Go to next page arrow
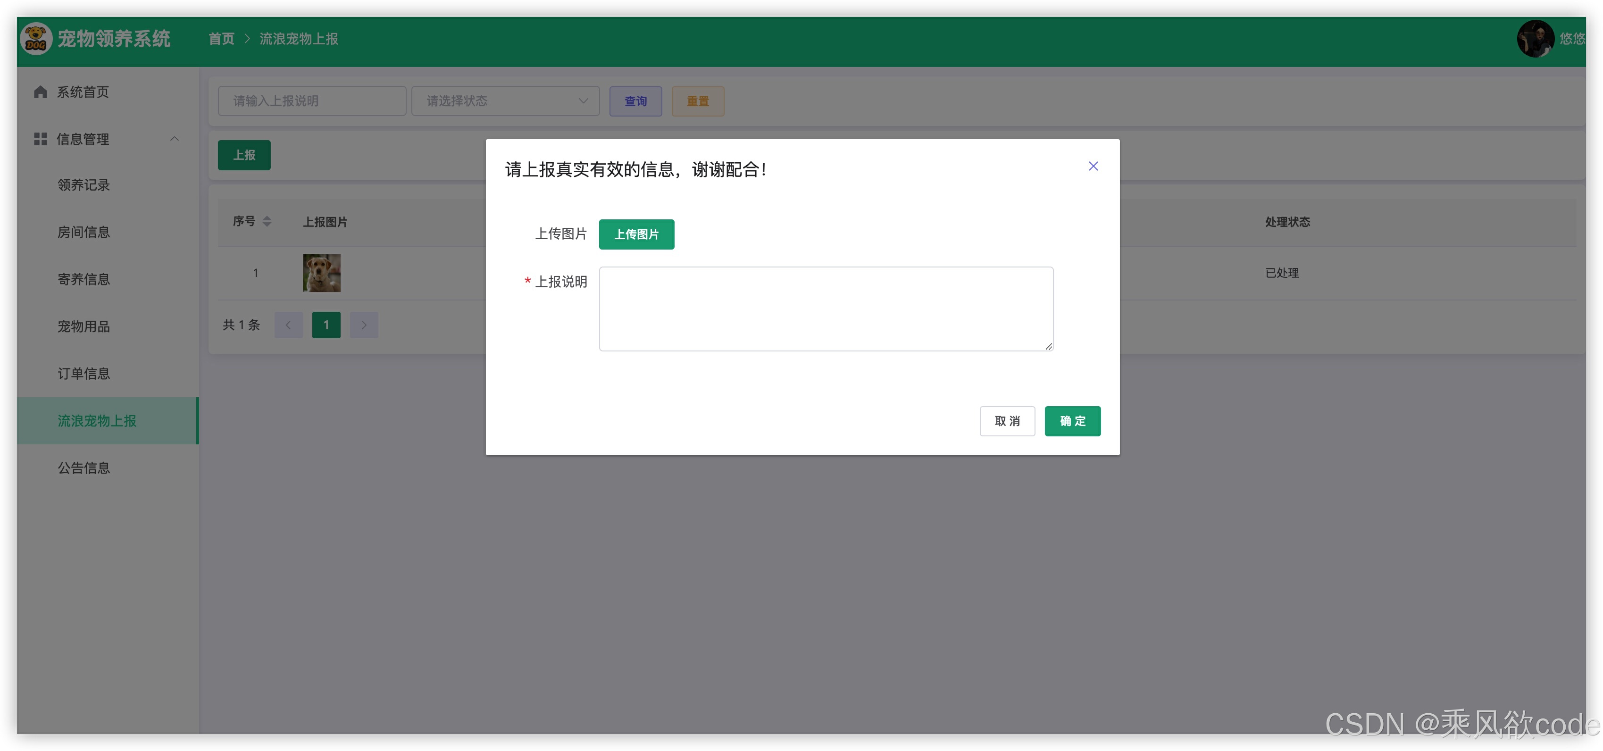The image size is (1603, 751). point(364,325)
